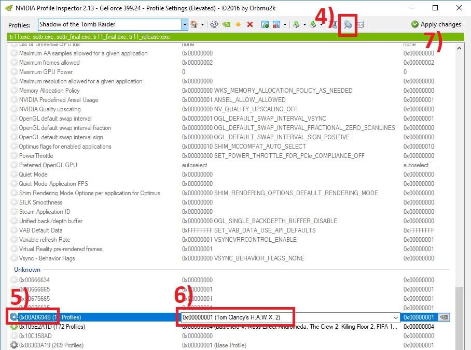Click gear icon next to Quiet Mode Application FPS
This screenshot has width=471, height=350.
[x=14, y=184]
